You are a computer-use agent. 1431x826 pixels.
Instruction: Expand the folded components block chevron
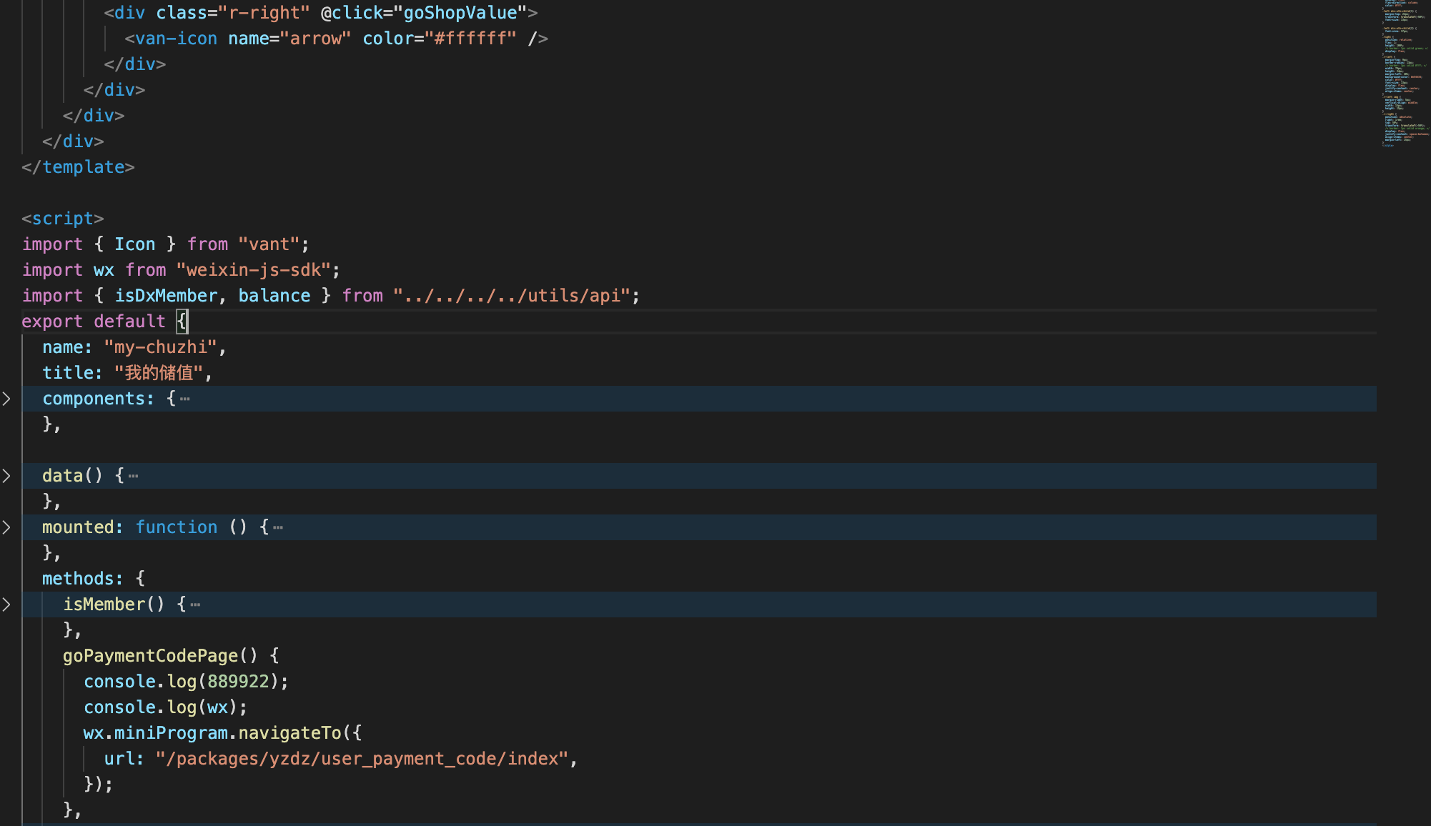(6, 399)
